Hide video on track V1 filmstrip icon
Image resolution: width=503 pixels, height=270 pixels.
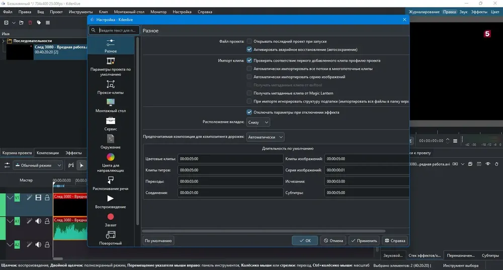pyautogui.click(x=38, y=198)
